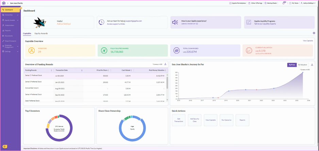Click the funding rounds table scrollbar
This screenshot has width=319, height=151.
point(167,83)
